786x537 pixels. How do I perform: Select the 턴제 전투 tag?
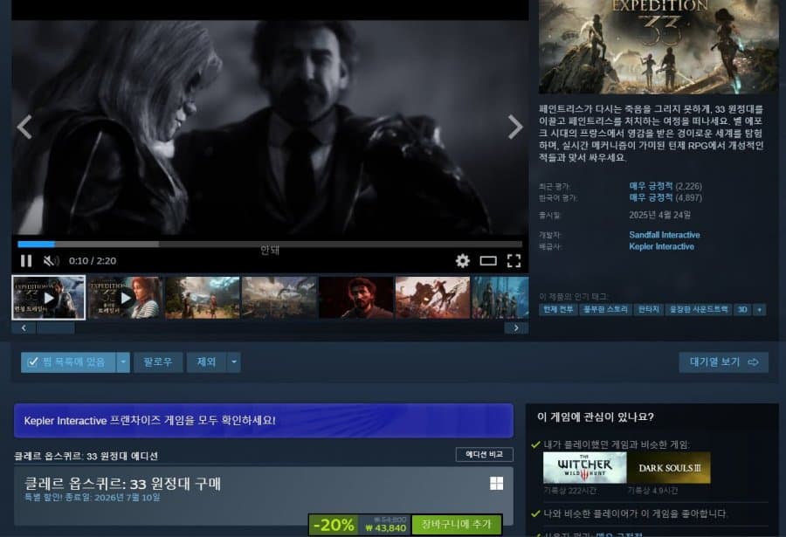(558, 310)
